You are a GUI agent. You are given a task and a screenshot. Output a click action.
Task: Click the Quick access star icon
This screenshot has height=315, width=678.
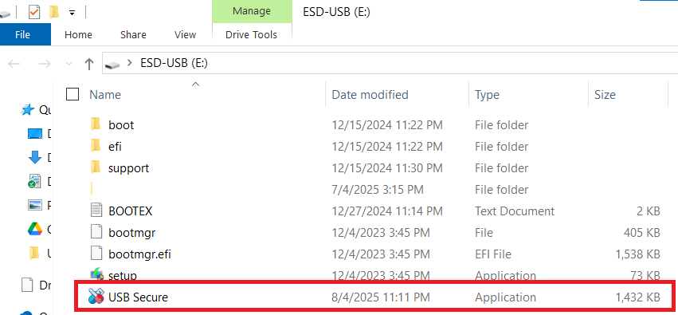pos(28,110)
